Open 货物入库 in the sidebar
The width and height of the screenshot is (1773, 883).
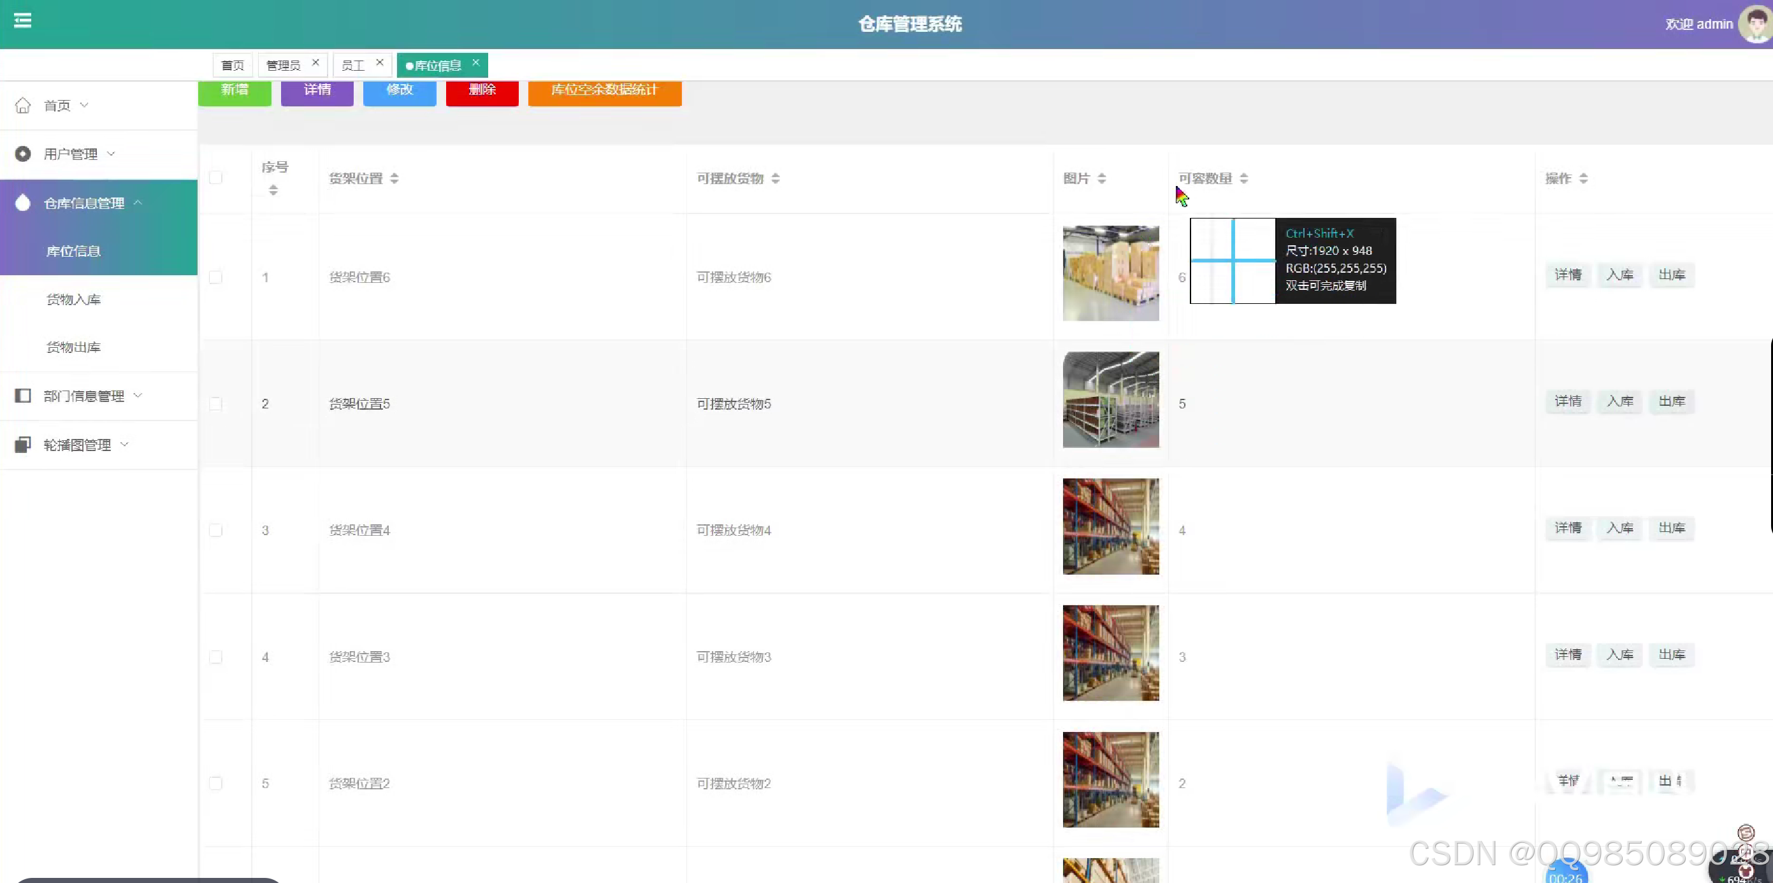74,299
